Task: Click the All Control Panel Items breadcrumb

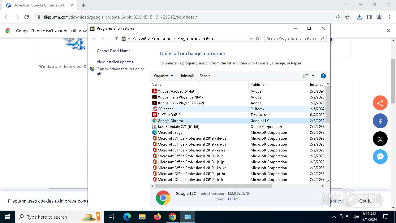Action: tap(152, 38)
